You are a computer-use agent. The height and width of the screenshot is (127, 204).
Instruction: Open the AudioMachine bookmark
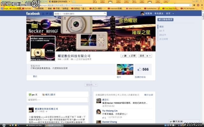click(152, 9)
